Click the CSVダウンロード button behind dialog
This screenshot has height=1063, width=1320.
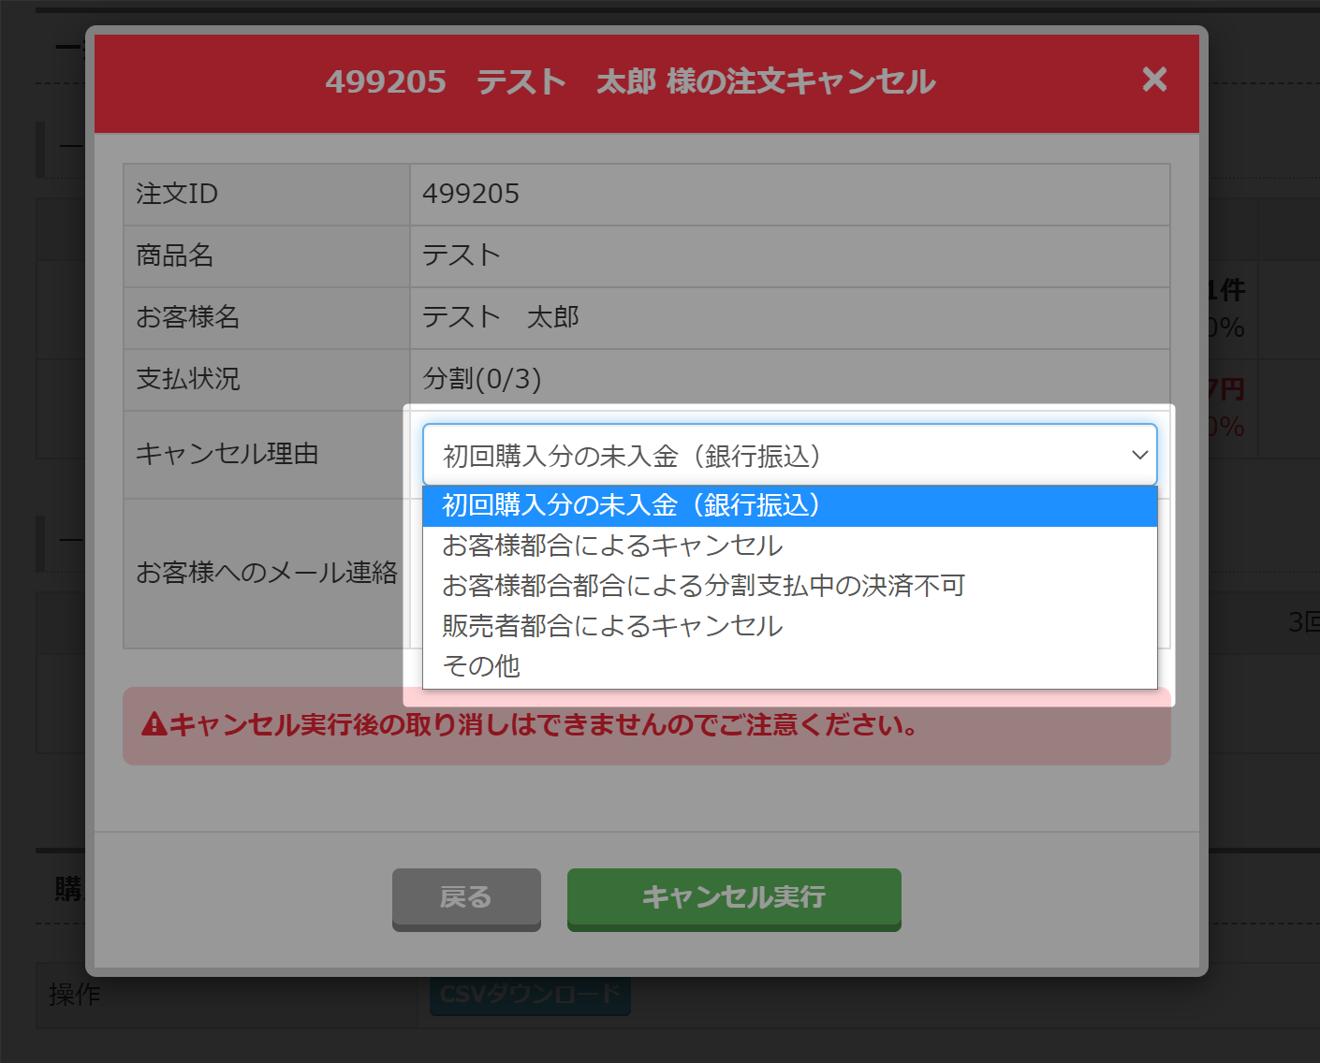[x=530, y=996]
